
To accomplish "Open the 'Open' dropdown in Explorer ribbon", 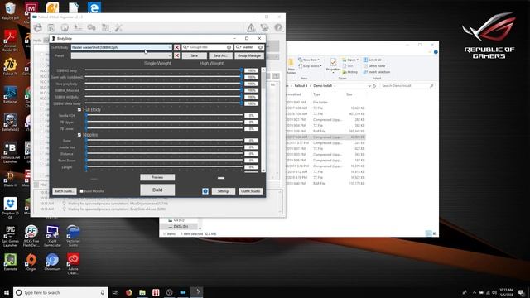I will [350, 60].
